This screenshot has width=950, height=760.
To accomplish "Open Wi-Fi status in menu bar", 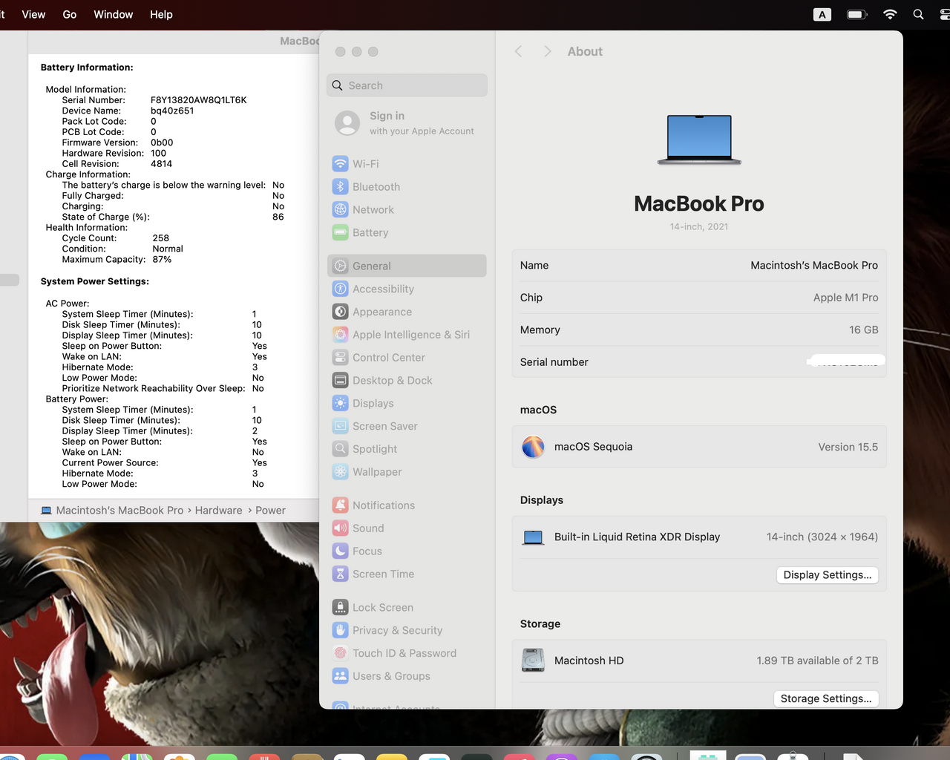I will (x=890, y=14).
